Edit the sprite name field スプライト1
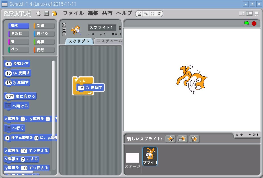 click(102, 28)
